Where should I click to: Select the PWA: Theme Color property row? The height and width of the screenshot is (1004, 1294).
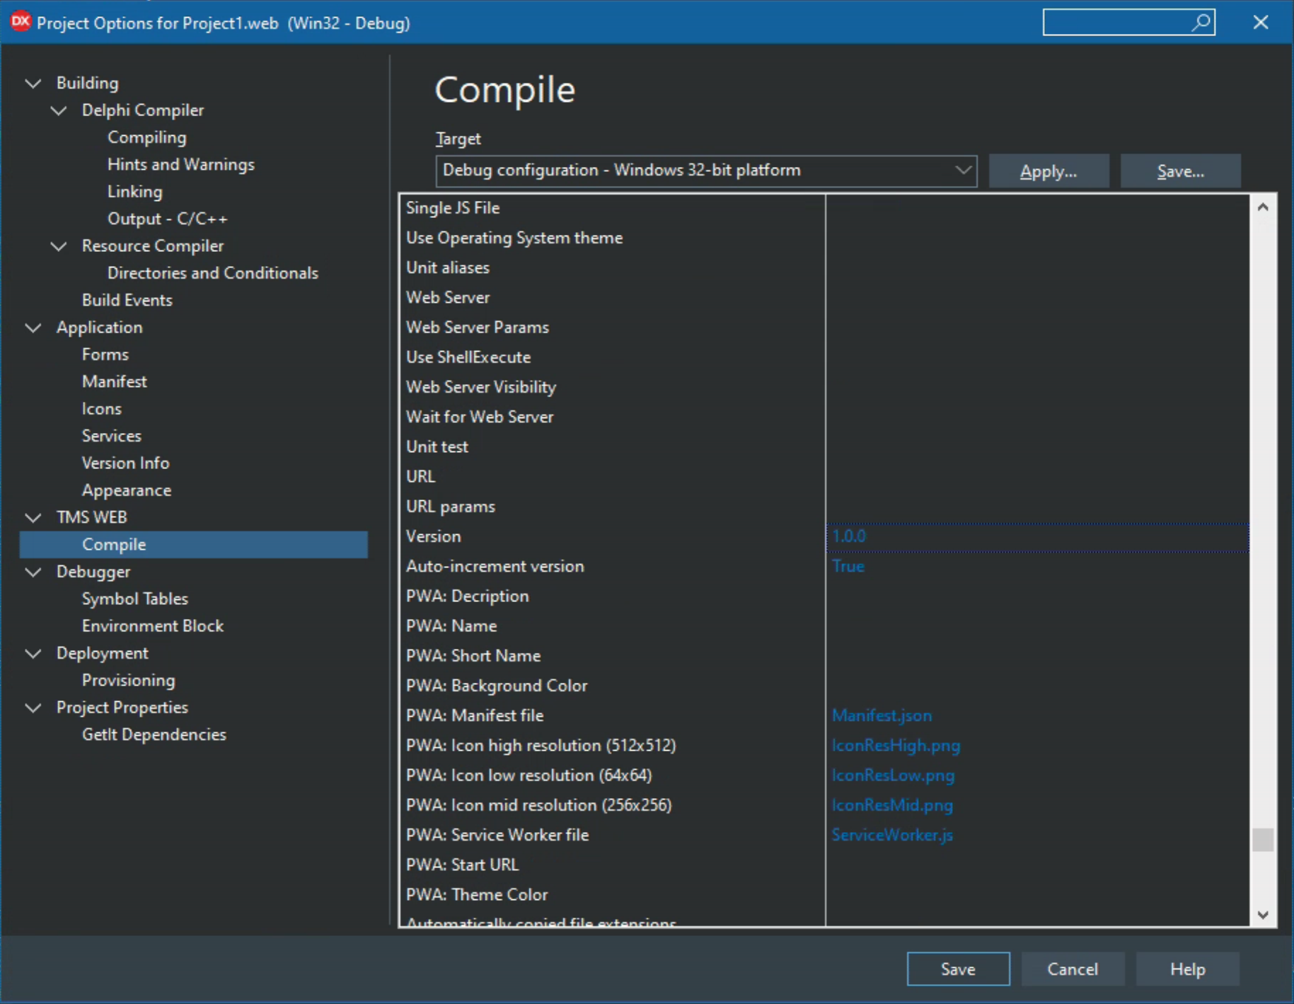[477, 895]
